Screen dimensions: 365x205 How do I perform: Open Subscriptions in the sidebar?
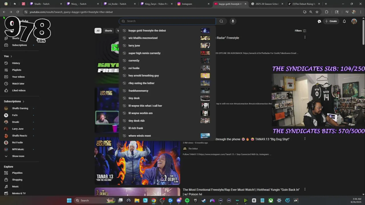click(x=19, y=45)
